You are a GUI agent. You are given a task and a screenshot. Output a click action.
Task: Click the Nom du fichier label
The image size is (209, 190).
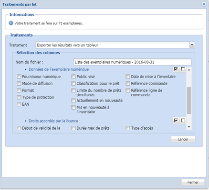(29, 62)
